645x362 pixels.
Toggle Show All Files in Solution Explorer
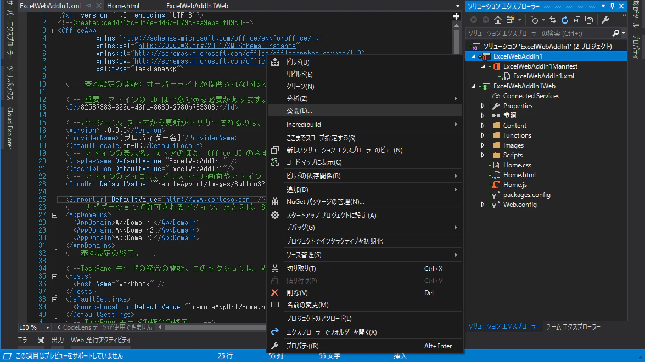click(x=589, y=20)
